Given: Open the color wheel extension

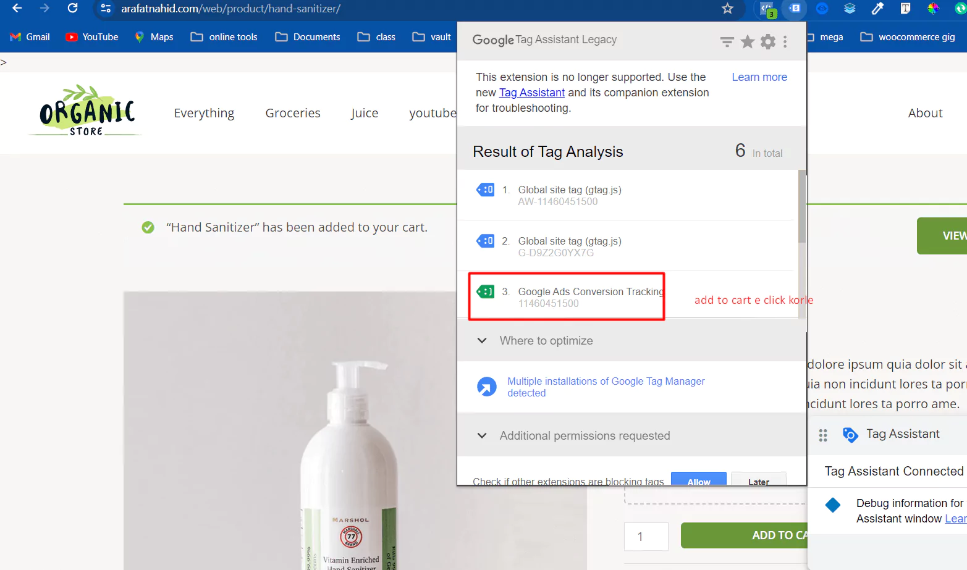Looking at the screenshot, I should pos(933,9).
